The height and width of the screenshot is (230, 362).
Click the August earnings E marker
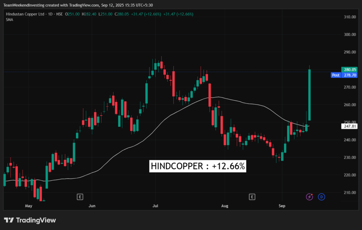pyautogui.click(x=252, y=197)
